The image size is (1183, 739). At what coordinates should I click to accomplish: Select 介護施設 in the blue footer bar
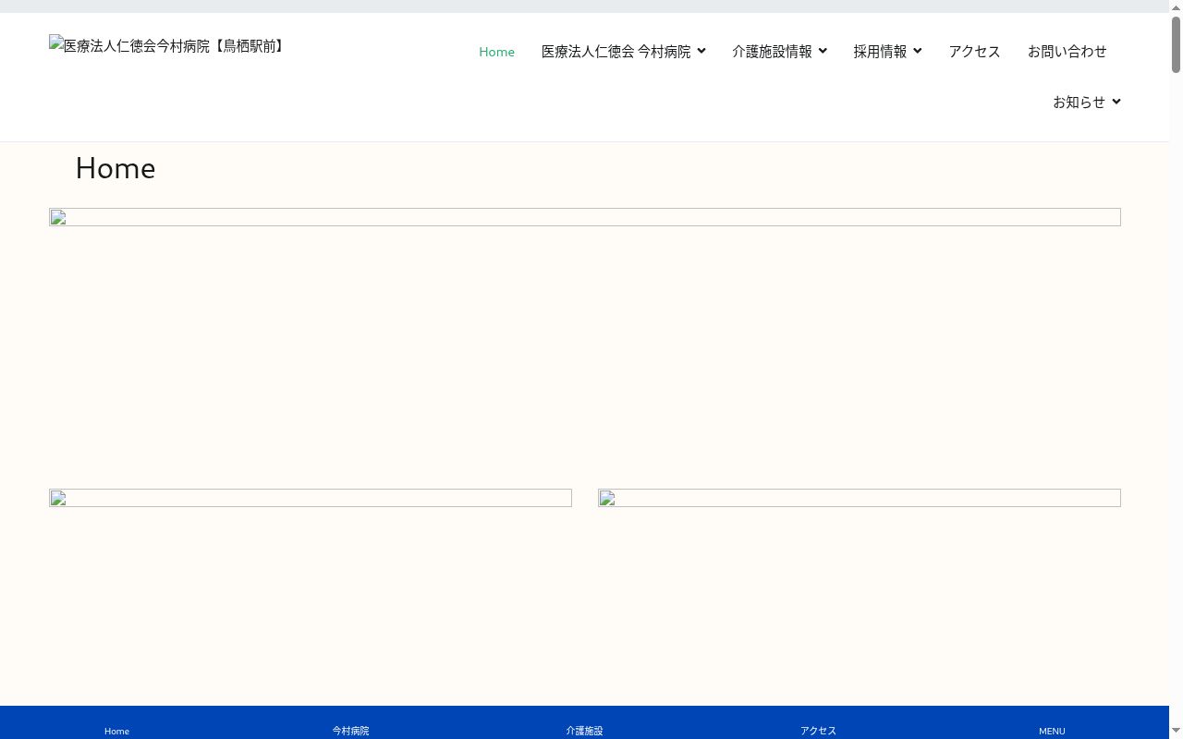pos(584,731)
